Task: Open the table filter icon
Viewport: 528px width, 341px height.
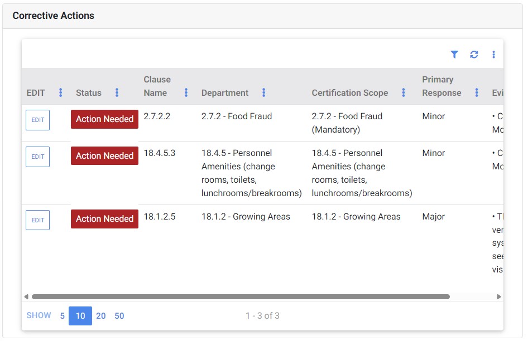Action: click(454, 55)
